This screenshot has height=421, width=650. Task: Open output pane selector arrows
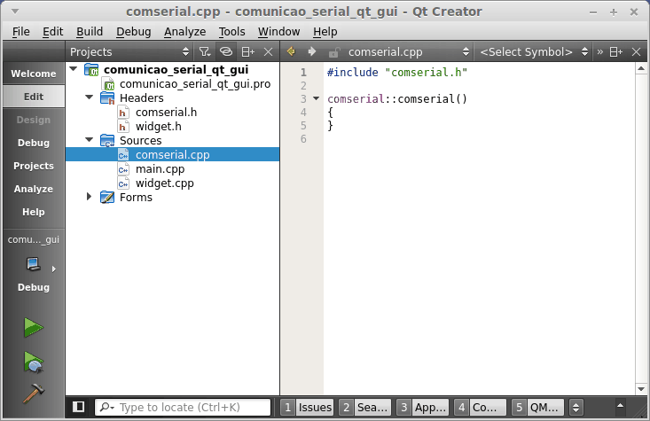(576, 408)
